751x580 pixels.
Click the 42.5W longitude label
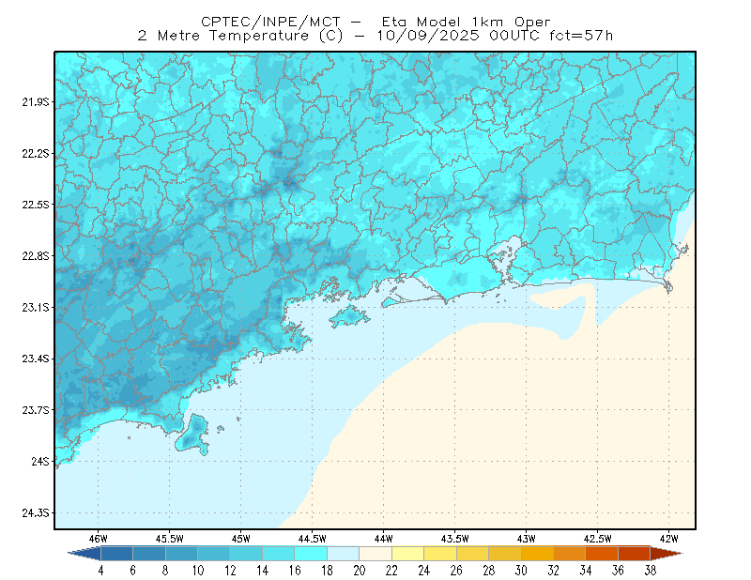pyautogui.click(x=598, y=539)
